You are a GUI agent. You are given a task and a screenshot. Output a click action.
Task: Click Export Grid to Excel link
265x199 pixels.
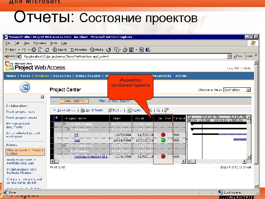tap(236, 167)
